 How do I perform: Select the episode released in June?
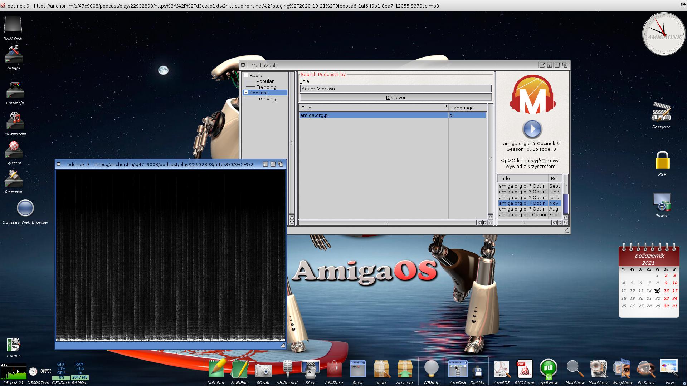point(529,192)
